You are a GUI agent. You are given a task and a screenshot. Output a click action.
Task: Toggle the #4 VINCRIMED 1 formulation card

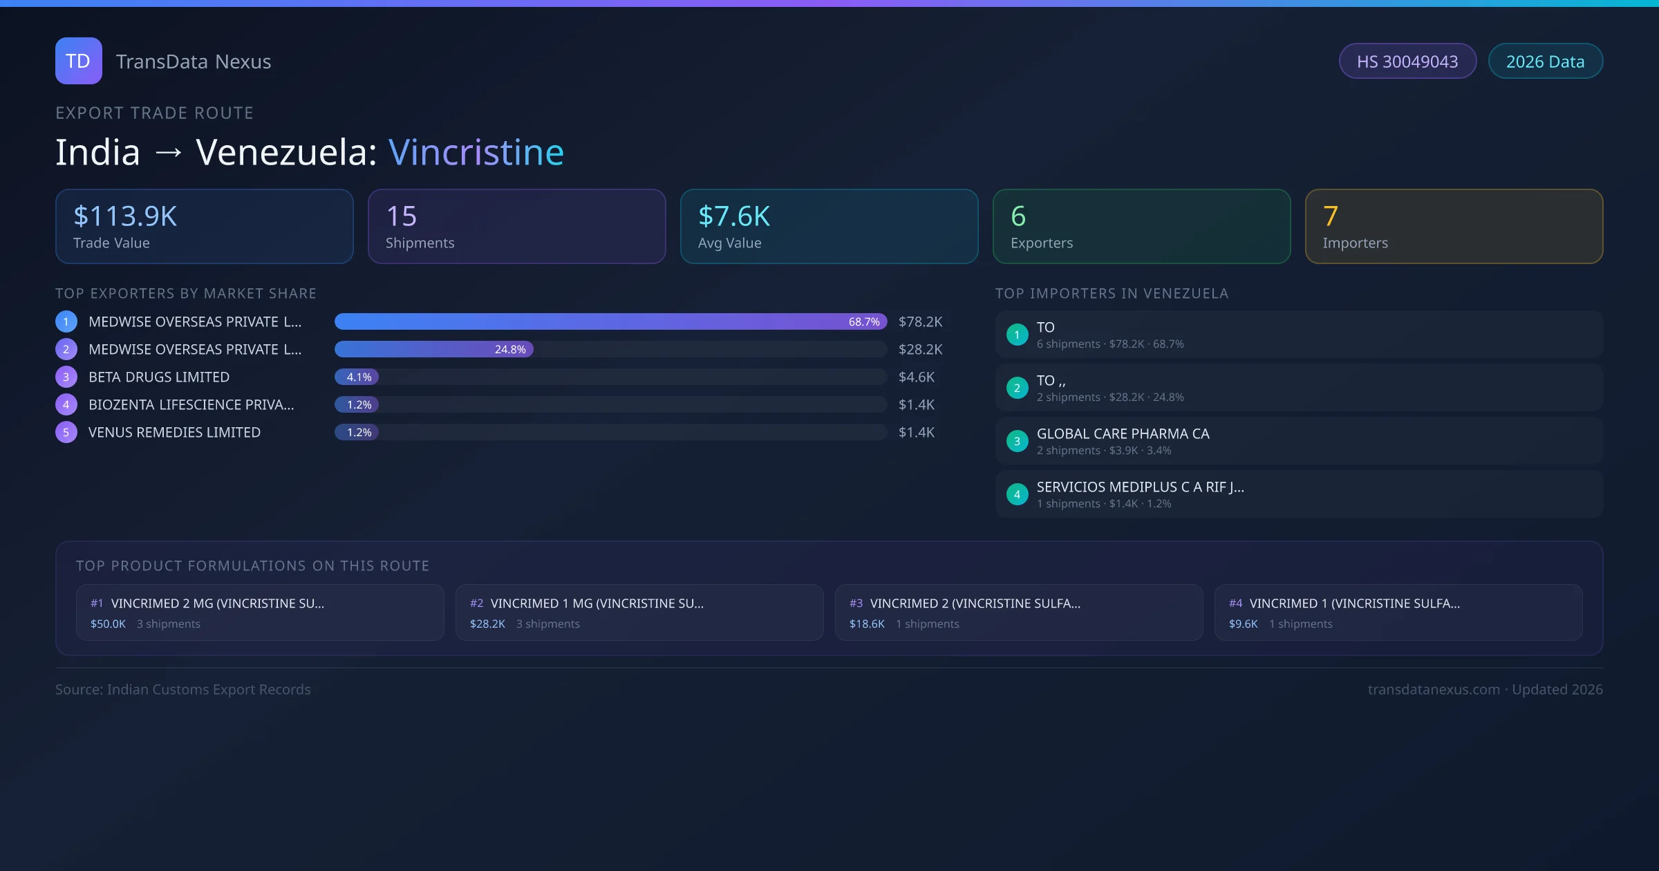[x=1398, y=612]
